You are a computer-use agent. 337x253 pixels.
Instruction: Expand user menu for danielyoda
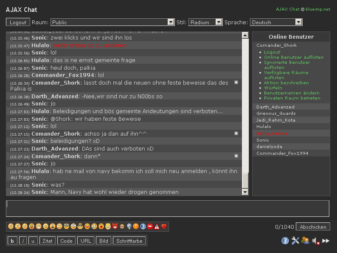pyautogui.click(x=269, y=146)
